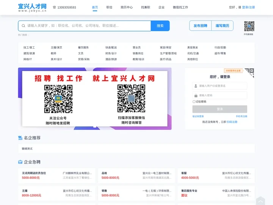The height and width of the screenshot is (205, 273).
Task: Click the crown icon next to 名企推荐
Action: [20, 138]
